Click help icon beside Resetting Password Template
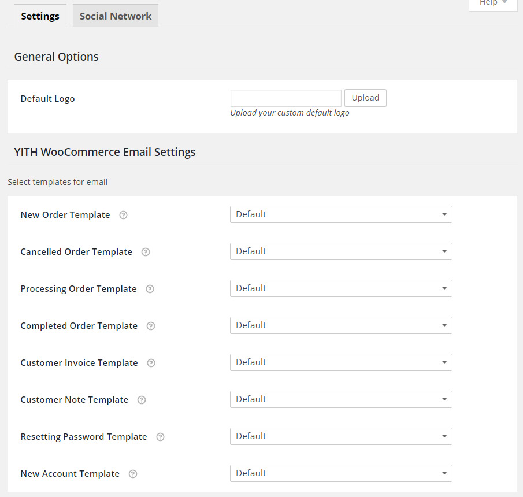Image resolution: width=523 pixels, height=497 pixels. (x=161, y=437)
